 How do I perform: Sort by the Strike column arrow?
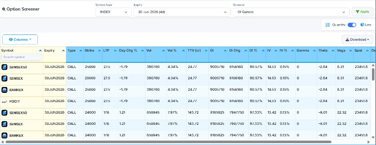[x=99, y=51]
